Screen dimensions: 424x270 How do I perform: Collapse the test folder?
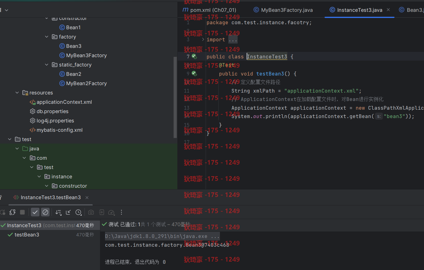10,139
